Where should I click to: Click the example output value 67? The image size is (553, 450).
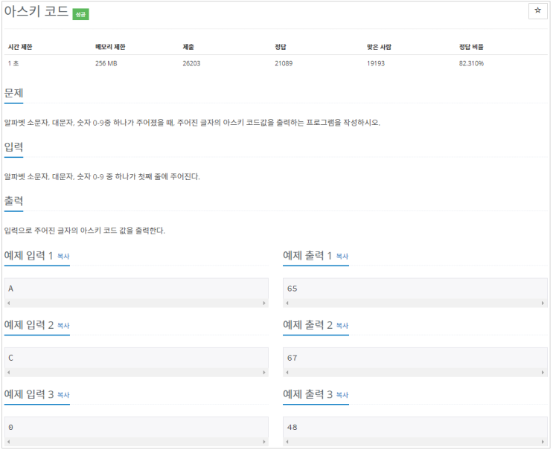pos(292,358)
